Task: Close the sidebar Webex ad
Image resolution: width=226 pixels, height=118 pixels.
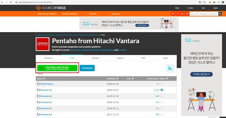Action: pyautogui.click(x=221, y=35)
